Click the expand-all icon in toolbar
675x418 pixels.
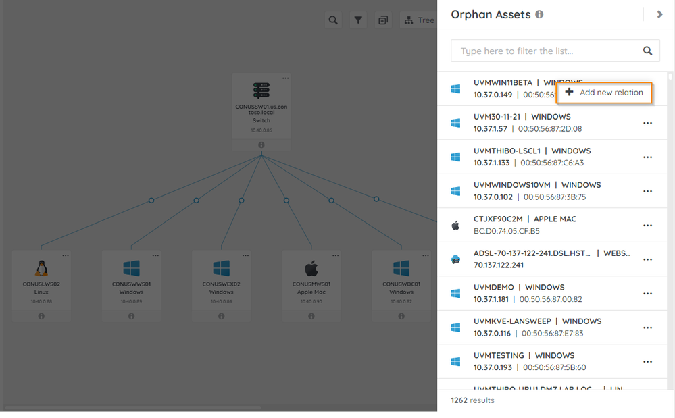coord(383,20)
